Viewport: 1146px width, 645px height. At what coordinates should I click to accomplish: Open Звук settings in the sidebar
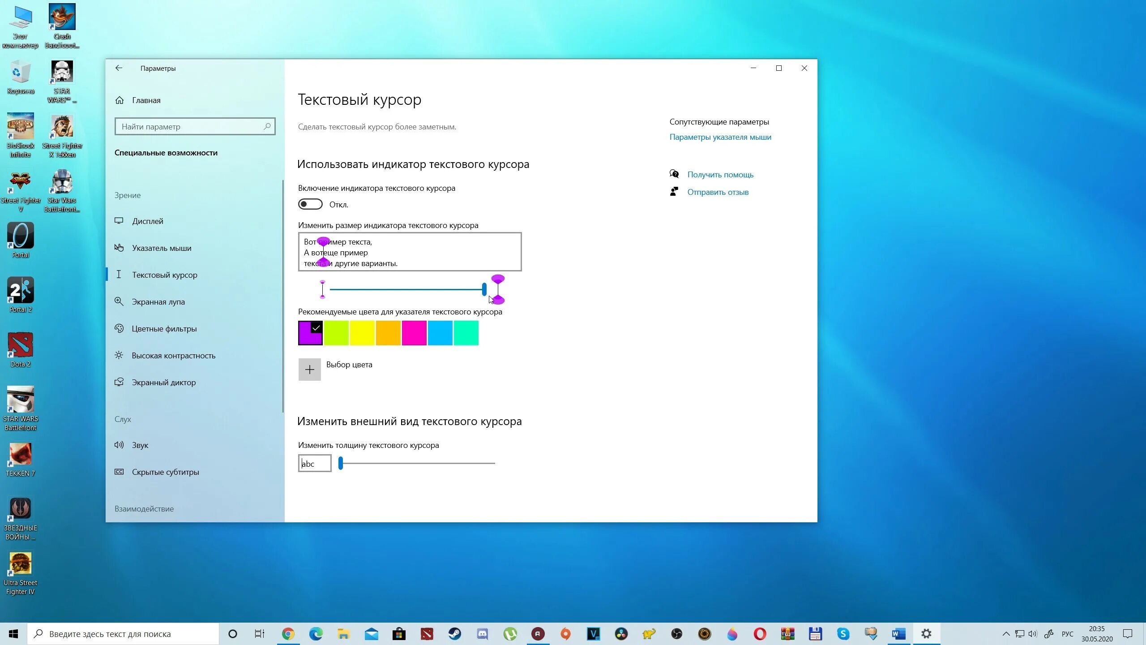click(x=140, y=445)
